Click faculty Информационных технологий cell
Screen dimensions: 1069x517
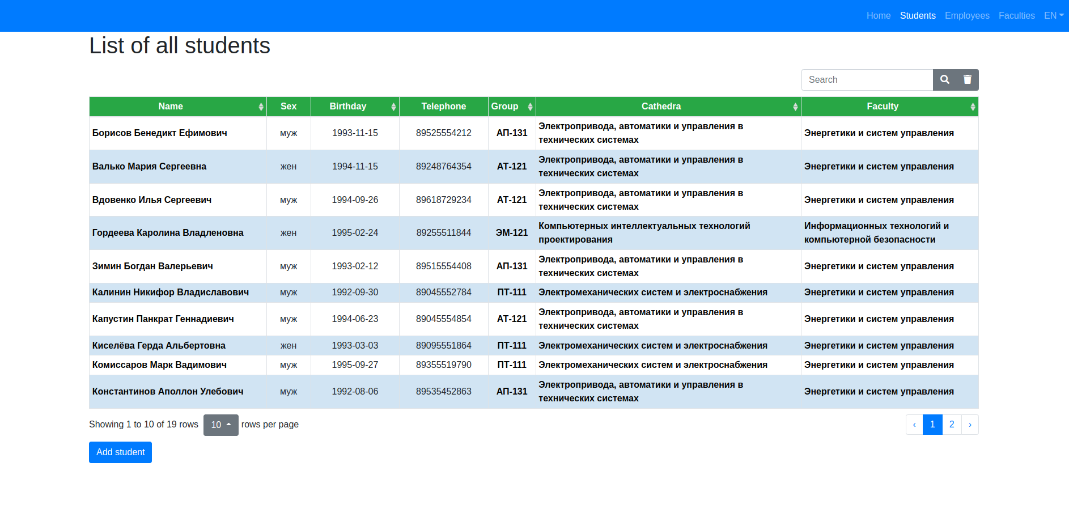[x=890, y=233]
